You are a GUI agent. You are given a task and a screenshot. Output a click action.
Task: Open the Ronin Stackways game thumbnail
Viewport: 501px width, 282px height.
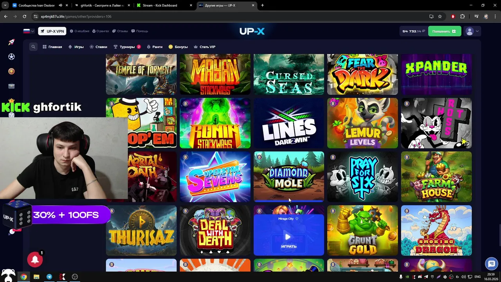(215, 123)
